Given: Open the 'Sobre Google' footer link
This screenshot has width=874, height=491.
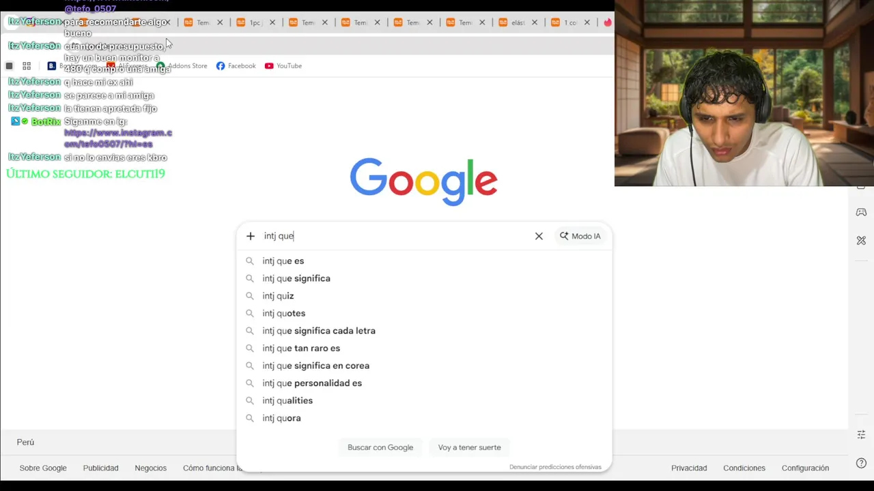Looking at the screenshot, I should coord(43,468).
